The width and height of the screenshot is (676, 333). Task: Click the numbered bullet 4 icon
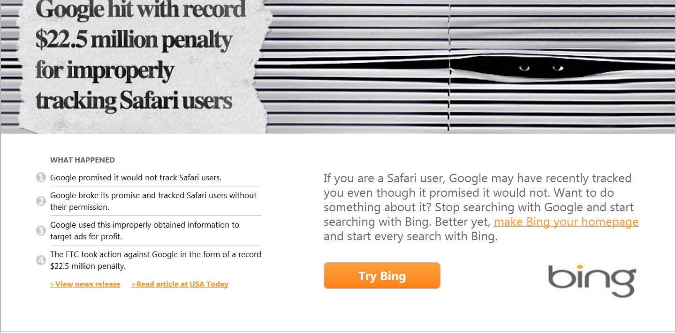click(41, 260)
